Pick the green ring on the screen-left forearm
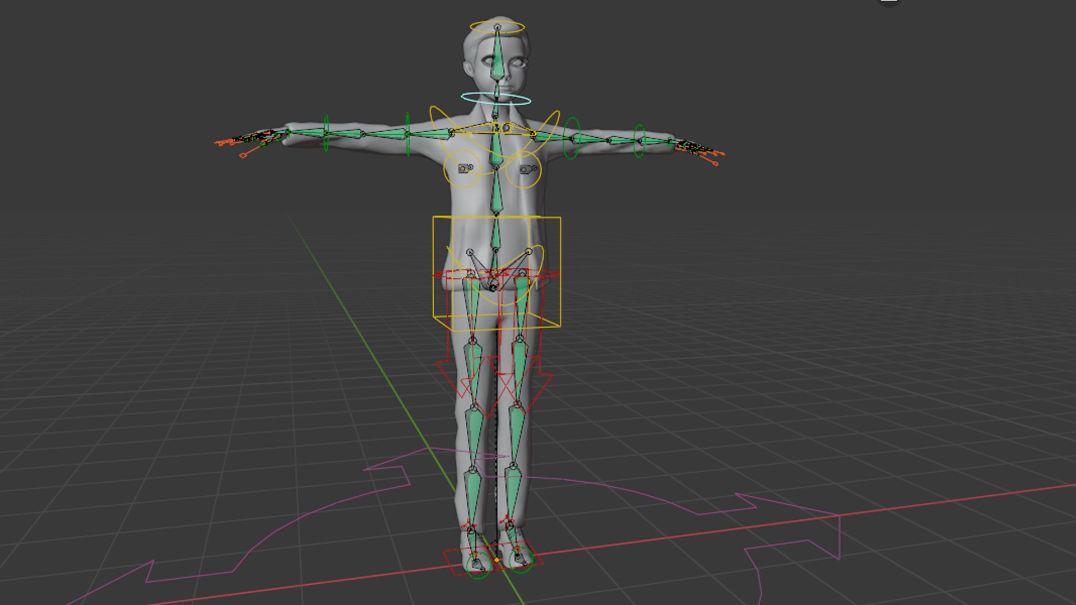1076x605 pixels. point(326,133)
